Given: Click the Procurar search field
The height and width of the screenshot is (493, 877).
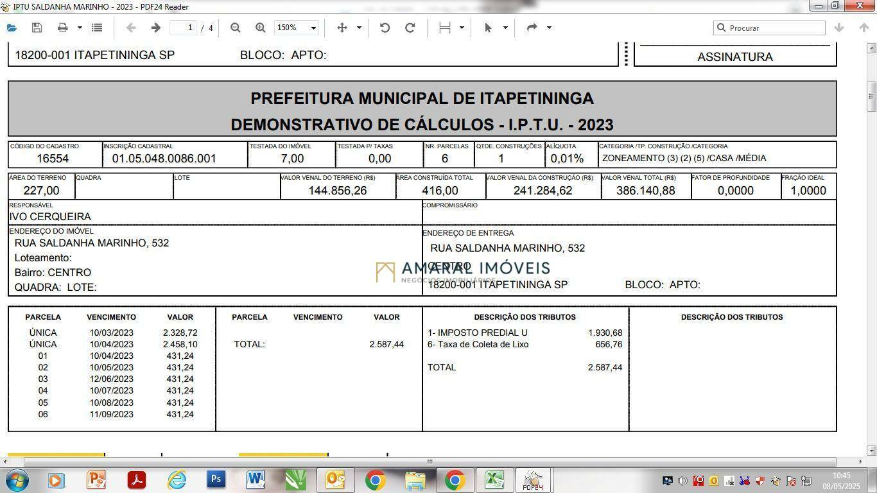Looking at the screenshot, I should click(x=769, y=28).
